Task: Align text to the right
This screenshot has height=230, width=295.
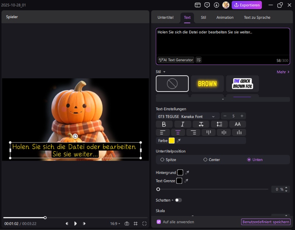Action: [193, 133]
